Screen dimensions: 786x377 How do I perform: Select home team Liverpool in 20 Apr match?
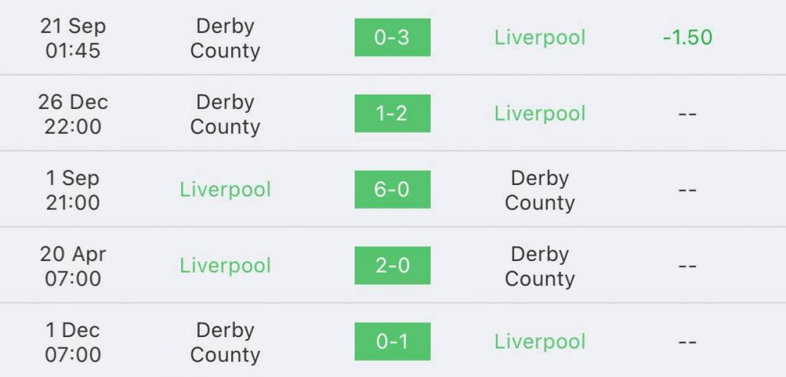click(225, 266)
